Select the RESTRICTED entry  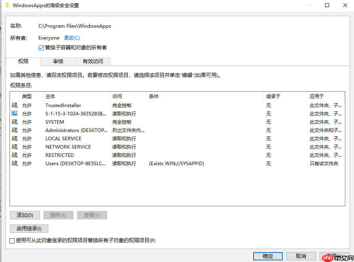pos(177,155)
